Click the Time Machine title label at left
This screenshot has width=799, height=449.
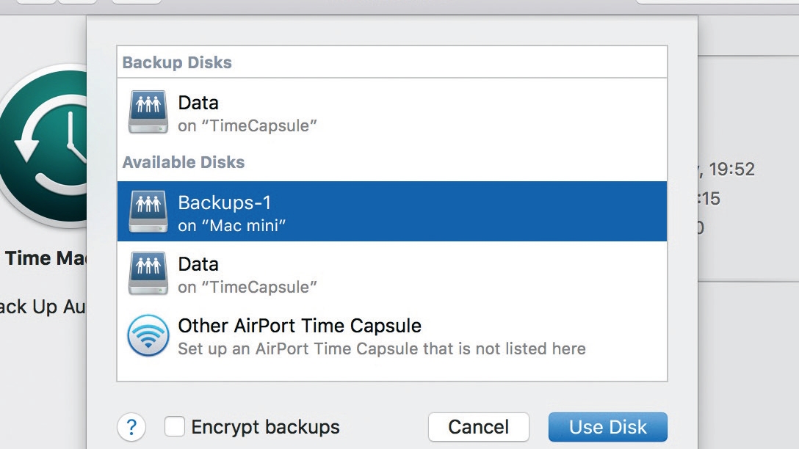point(46,258)
